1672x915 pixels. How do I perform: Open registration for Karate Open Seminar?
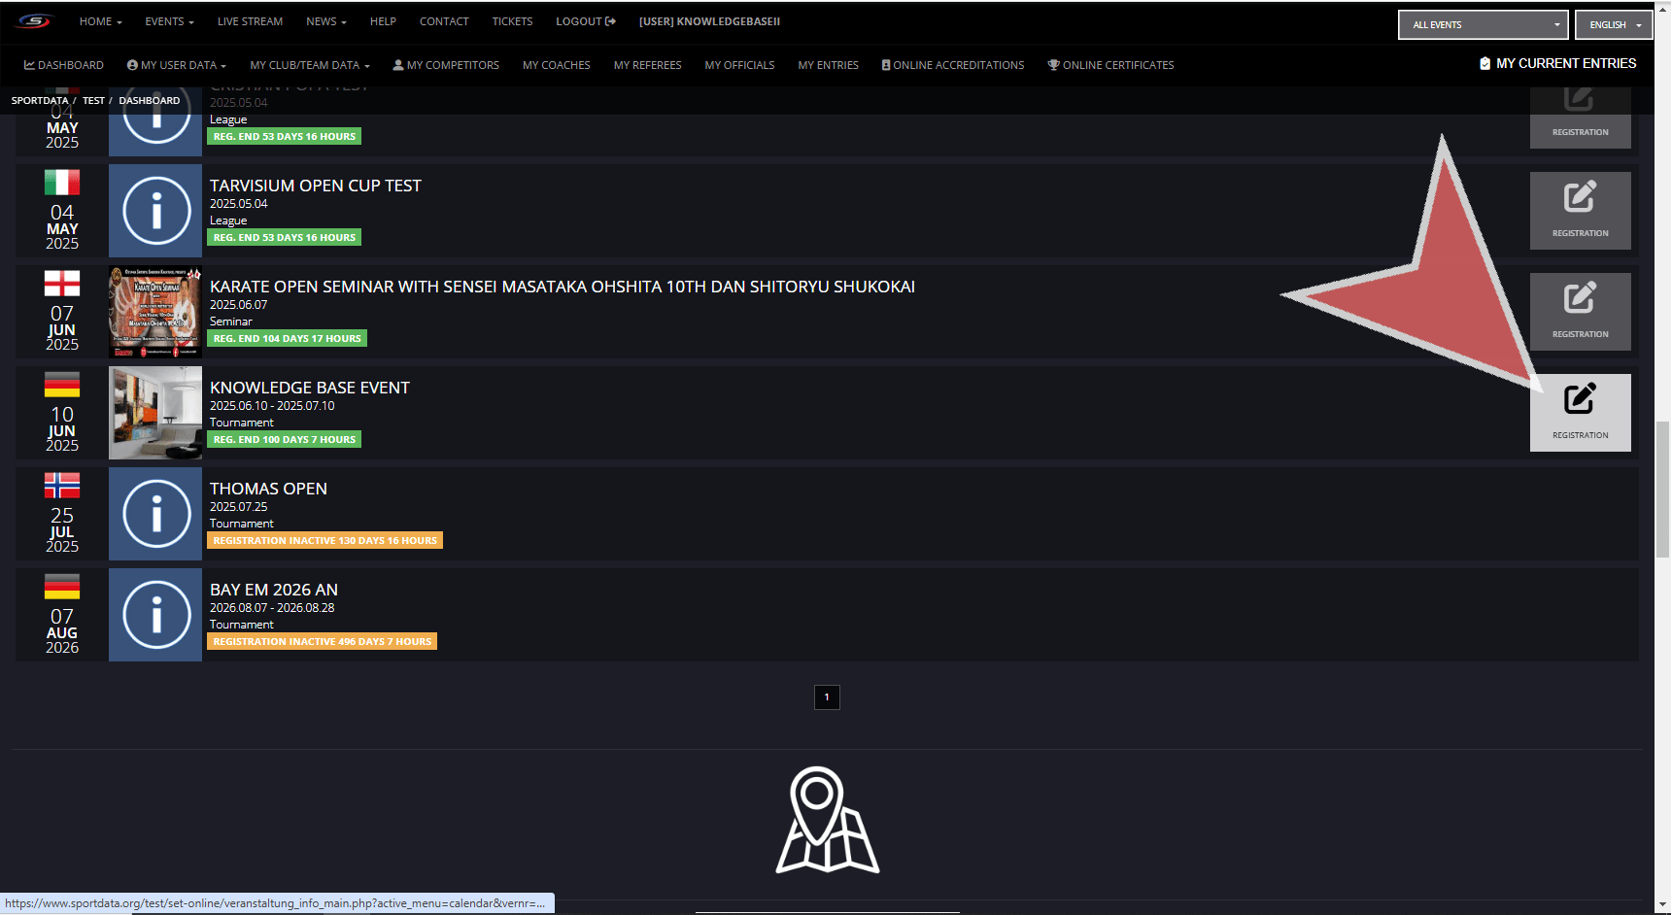pyautogui.click(x=1580, y=311)
